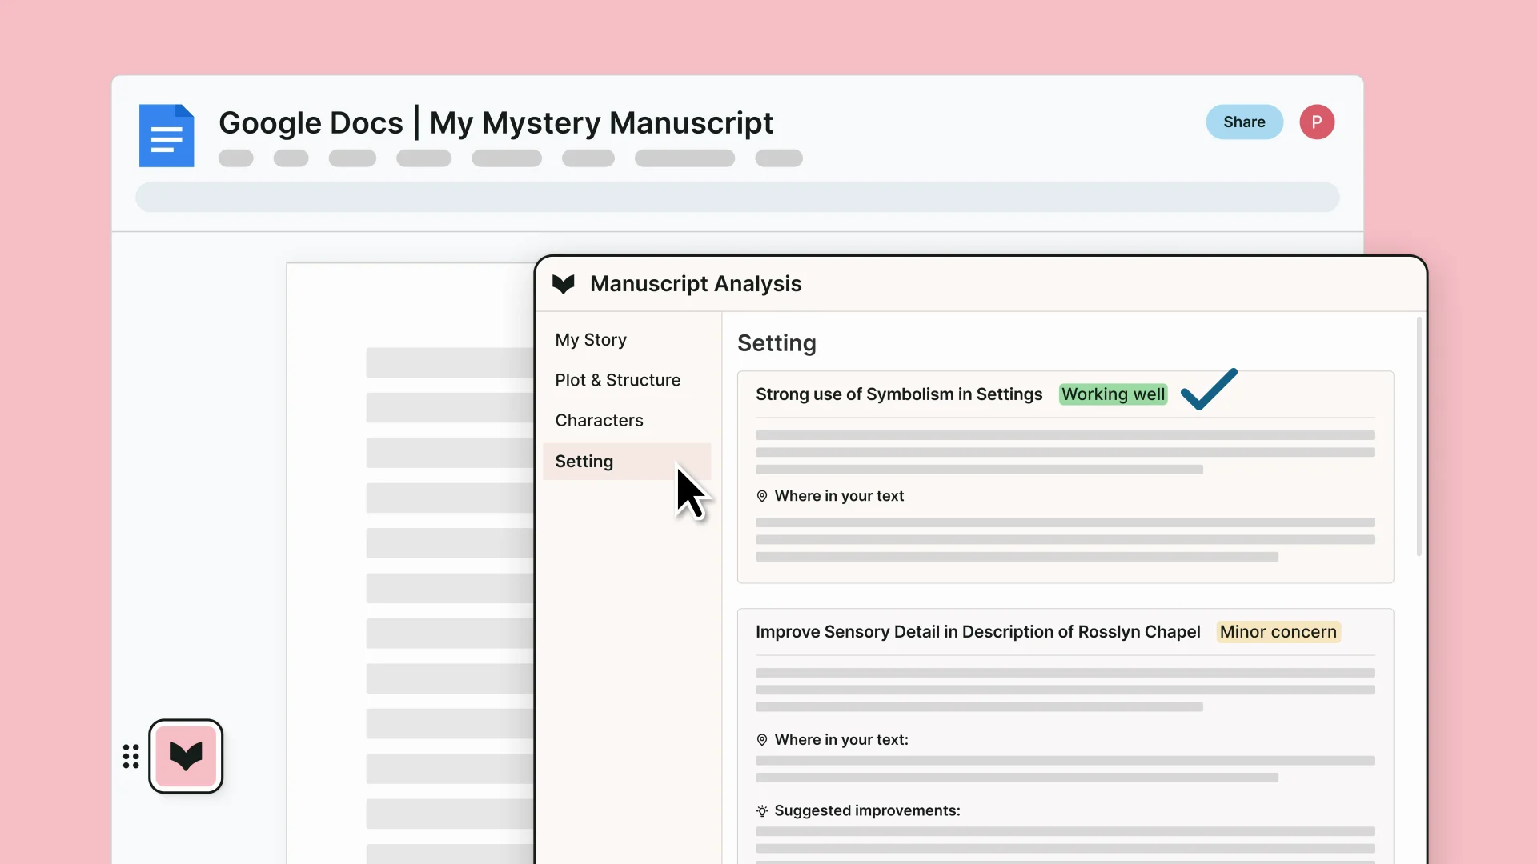The image size is (1537, 864).
Task: Click the lightbulb icon next to Suggested improvements
Action: coord(762,810)
